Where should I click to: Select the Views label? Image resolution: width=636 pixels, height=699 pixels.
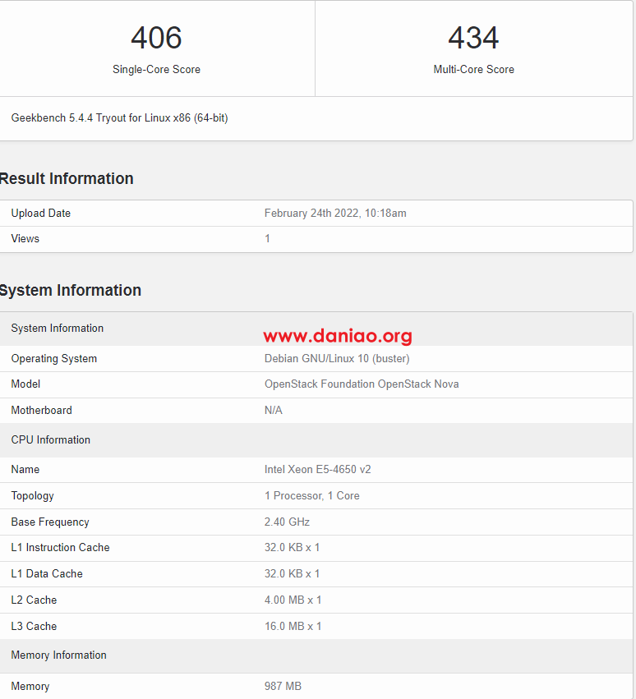pyautogui.click(x=25, y=238)
